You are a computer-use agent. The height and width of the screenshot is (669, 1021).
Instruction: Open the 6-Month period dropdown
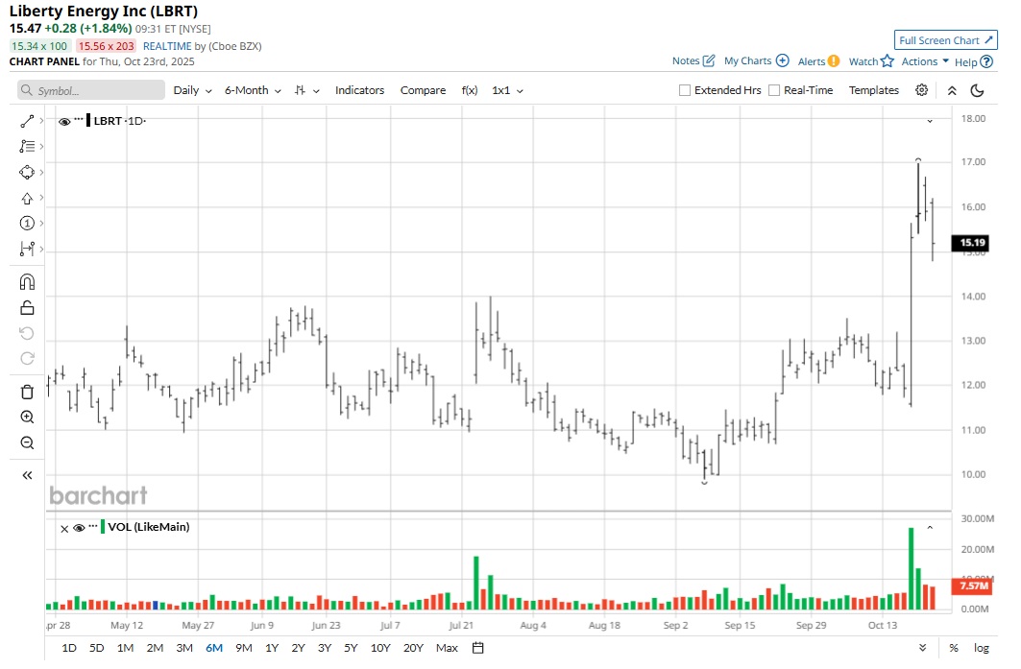coord(253,90)
